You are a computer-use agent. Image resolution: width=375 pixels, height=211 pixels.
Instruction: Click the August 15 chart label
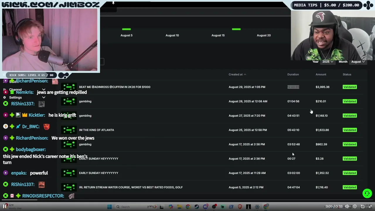(218, 35)
